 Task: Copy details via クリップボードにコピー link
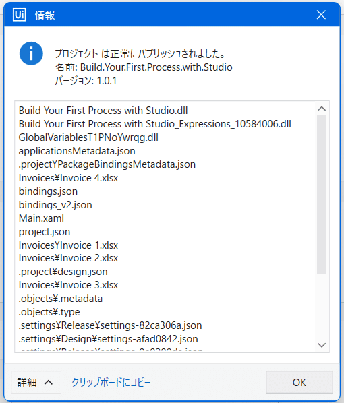pyautogui.click(x=111, y=382)
